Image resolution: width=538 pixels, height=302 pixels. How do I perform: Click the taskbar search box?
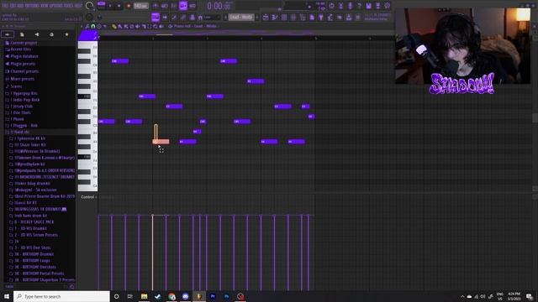click(x=61, y=296)
